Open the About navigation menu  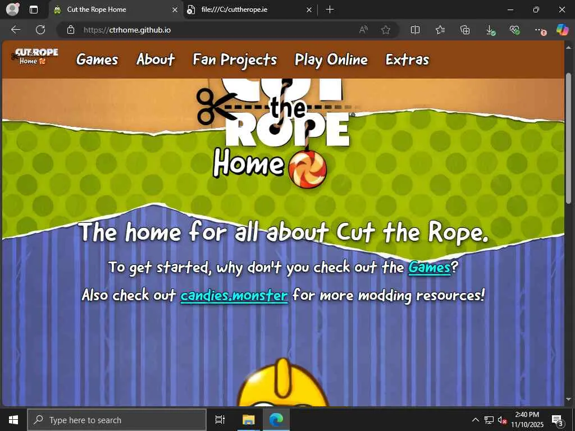click(156, 59)
